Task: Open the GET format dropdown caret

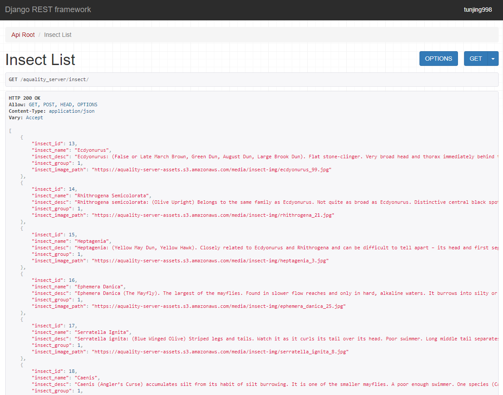Action: 493,59
